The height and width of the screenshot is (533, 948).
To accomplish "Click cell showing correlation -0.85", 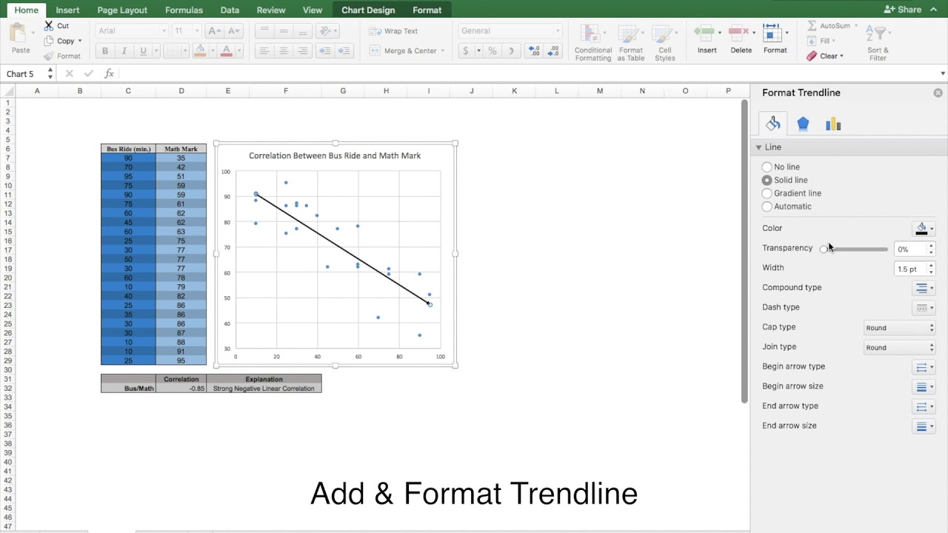I will 181,388.
